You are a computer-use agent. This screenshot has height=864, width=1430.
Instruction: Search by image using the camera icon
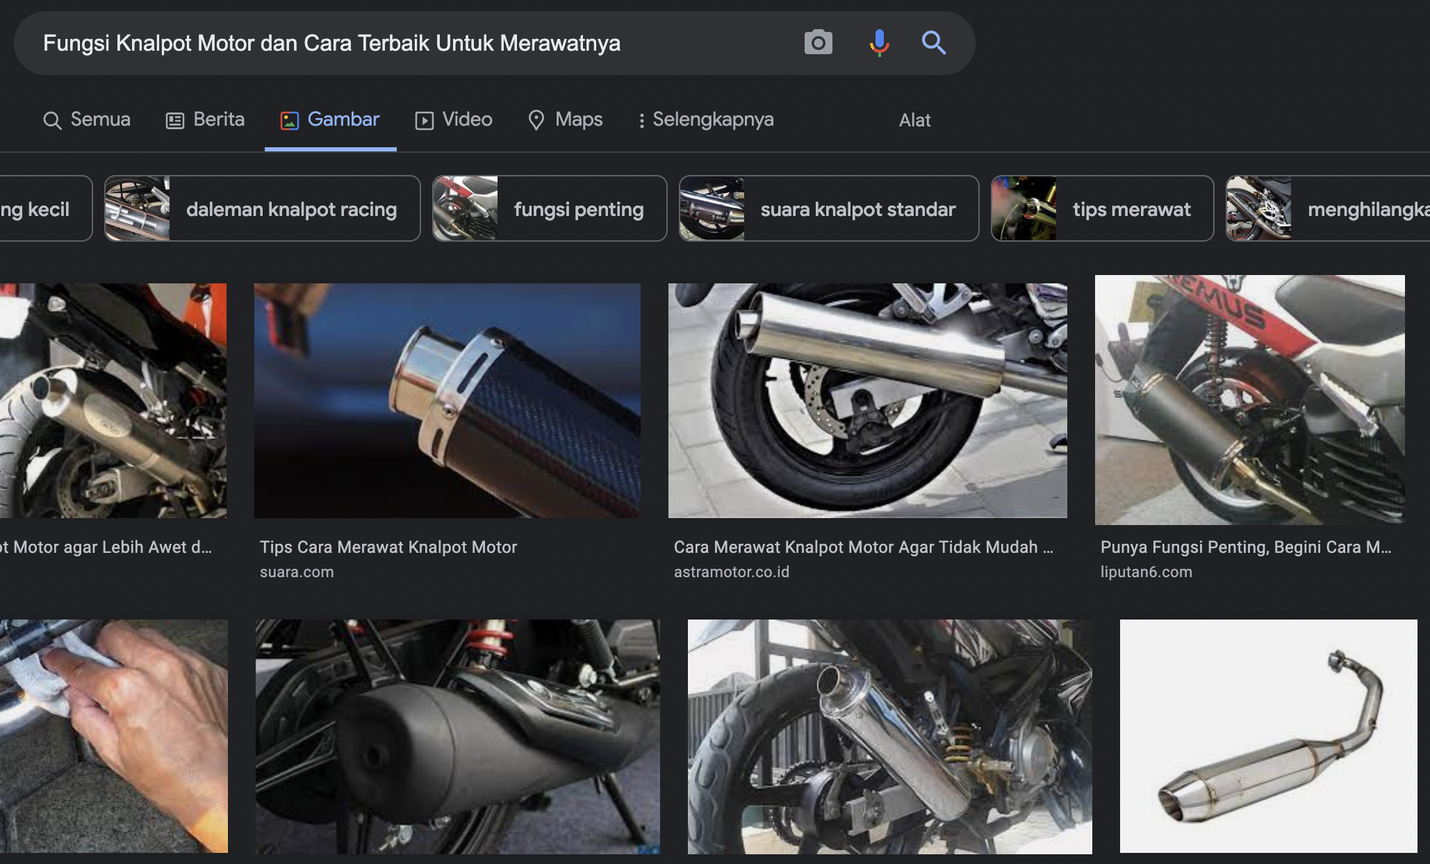point(818,43)
